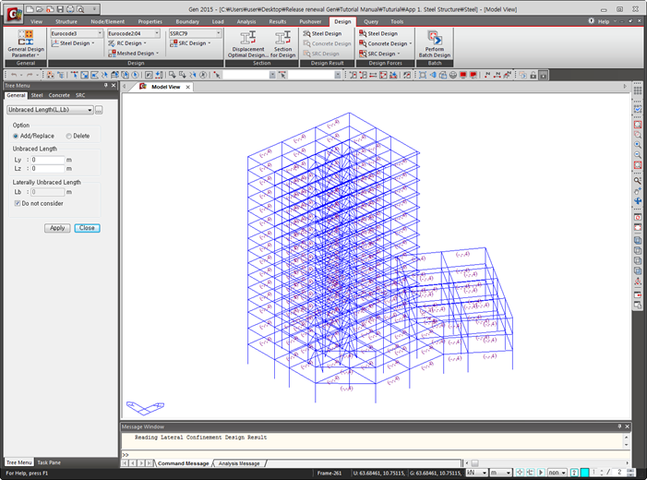Image resolution: width=647 pixels, height=480 pixels.
Task: Click the Zoom In icon on right toolbar
Action: [x=638, y=145]
